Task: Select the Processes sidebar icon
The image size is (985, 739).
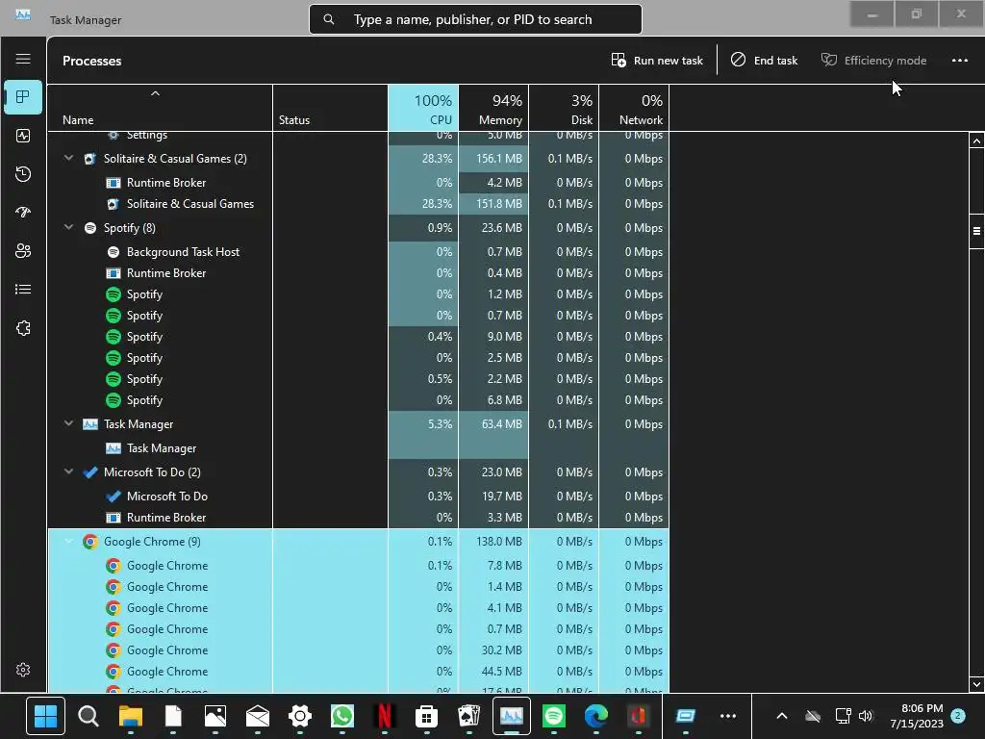Action: (23, 97)
